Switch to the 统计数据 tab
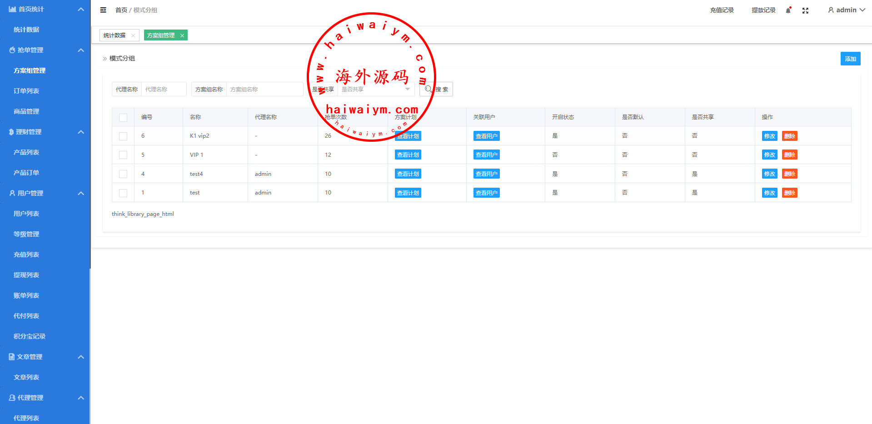Screen dimensions: 872x424 coord(115,35)
